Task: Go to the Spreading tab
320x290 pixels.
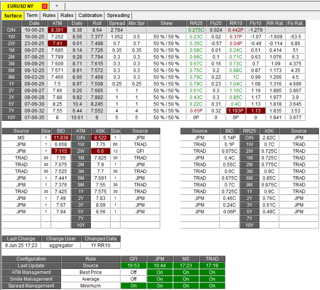Action: point(118,16)
